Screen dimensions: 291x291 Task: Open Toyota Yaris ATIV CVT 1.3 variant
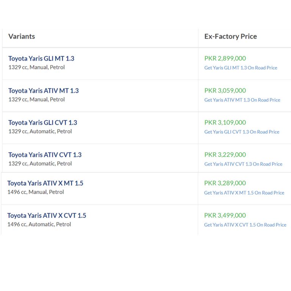45,155
